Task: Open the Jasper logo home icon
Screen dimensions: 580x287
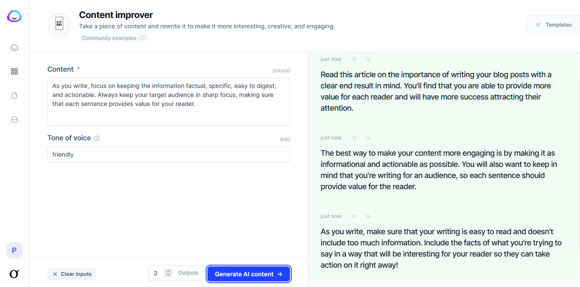Action: click(14, 17)
